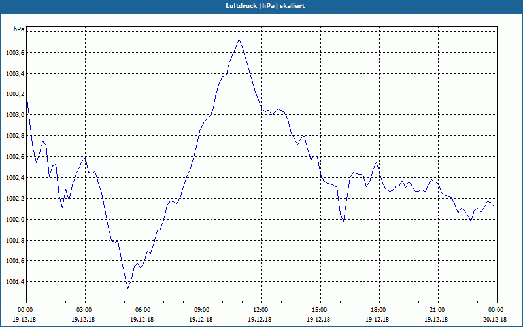Select the 1002,4 y-axis value
Image resolution: width=523 pixels, height=327 pixels.
(15, 177)
